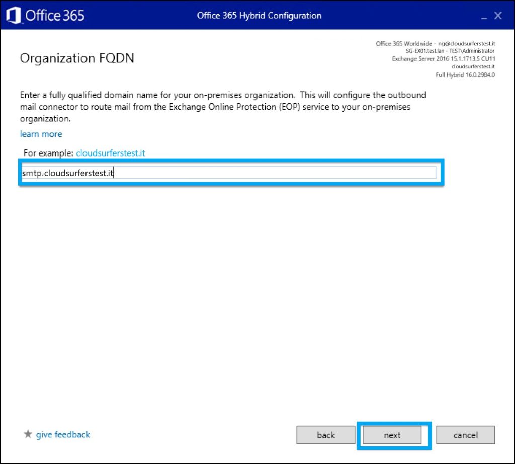
Task: Click the FQDN instruction paragraph
Action: [x=223, y=107]
